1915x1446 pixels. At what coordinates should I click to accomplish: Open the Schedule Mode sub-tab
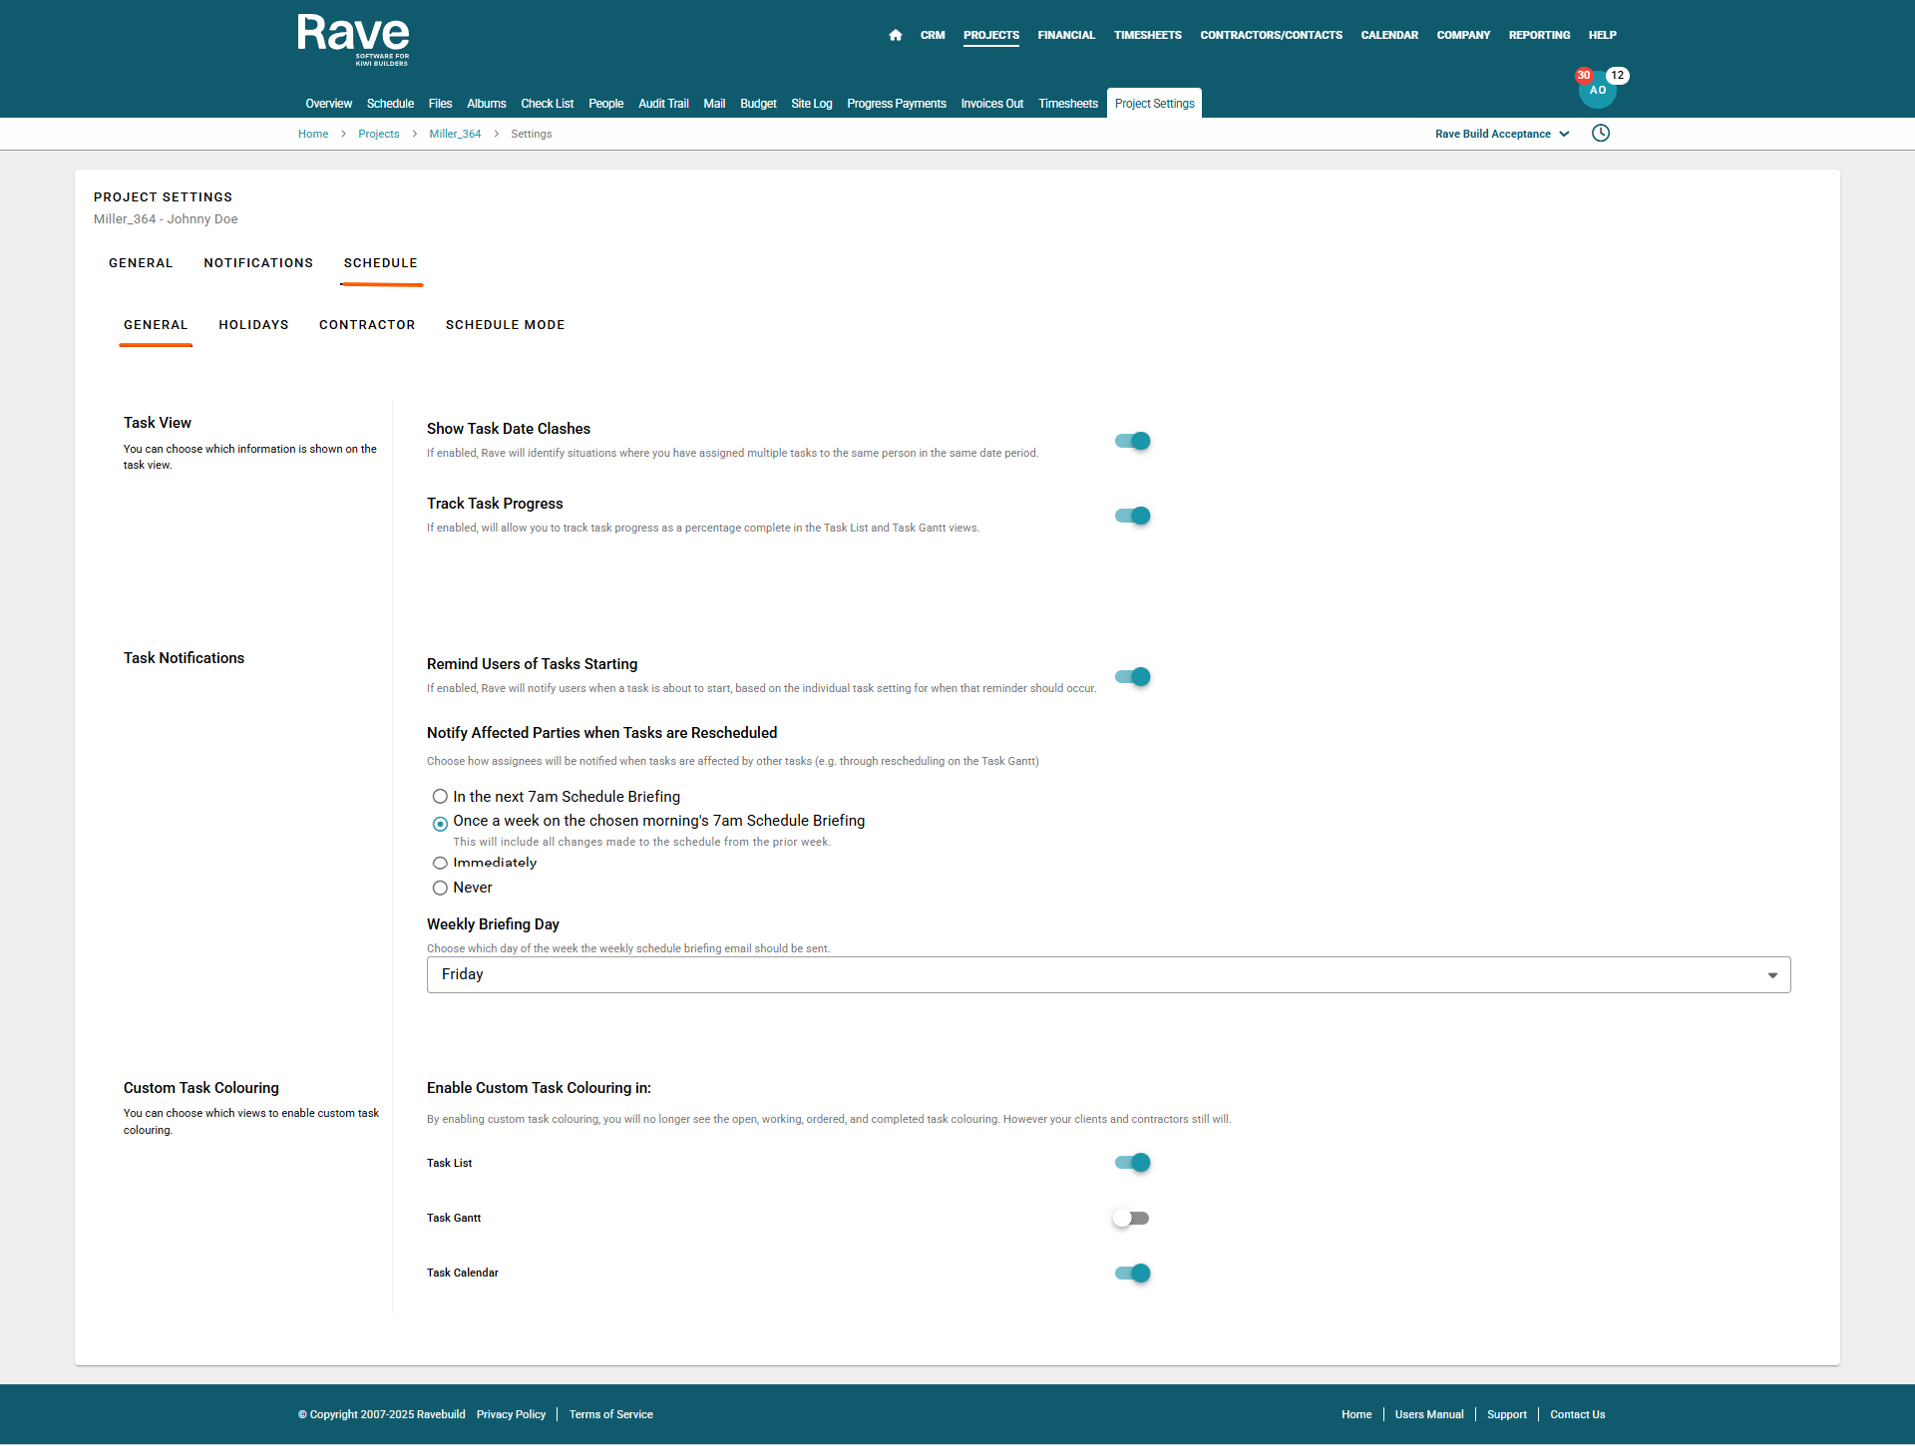(x=505, y=325)
